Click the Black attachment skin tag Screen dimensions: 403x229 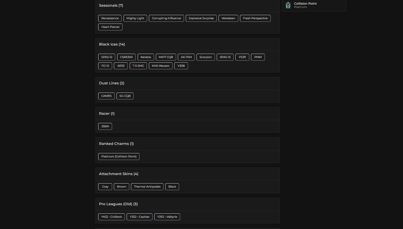[x=172, y=187]
